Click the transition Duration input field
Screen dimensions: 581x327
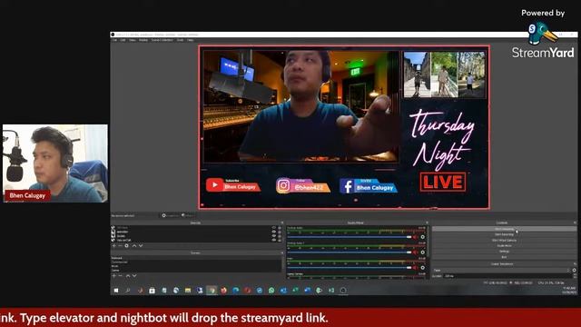[507, 276]
